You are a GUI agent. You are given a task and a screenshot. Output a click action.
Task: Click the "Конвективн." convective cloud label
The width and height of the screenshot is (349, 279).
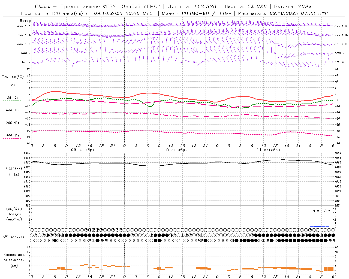point(14,255)
